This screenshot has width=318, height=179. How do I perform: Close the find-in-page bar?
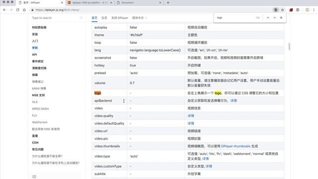click(x=281, y=18)
